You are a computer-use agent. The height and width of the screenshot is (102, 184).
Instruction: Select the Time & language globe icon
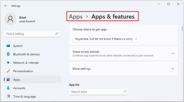click(8, 96)
